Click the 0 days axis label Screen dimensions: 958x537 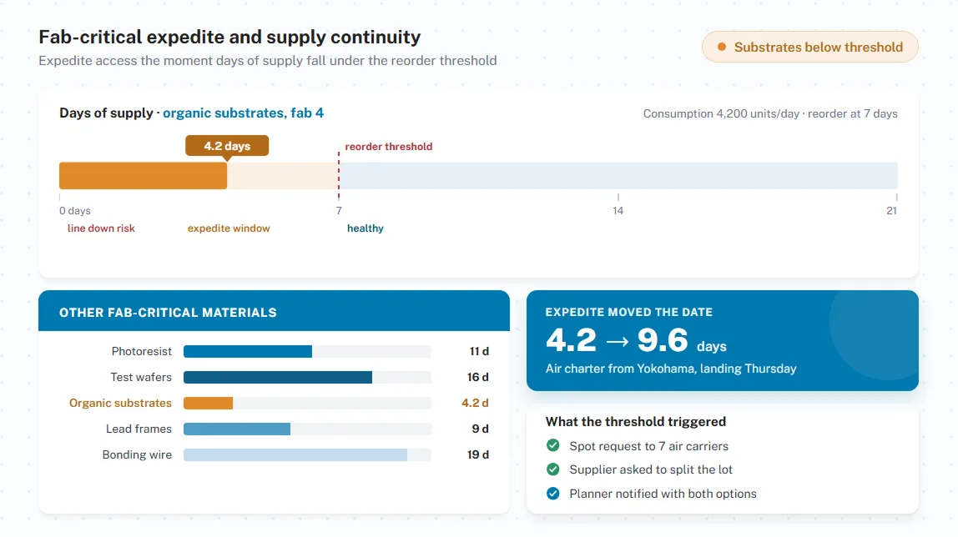[x=74, y=210]
